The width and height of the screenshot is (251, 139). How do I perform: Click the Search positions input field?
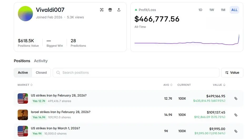click(x=136, y=73)
